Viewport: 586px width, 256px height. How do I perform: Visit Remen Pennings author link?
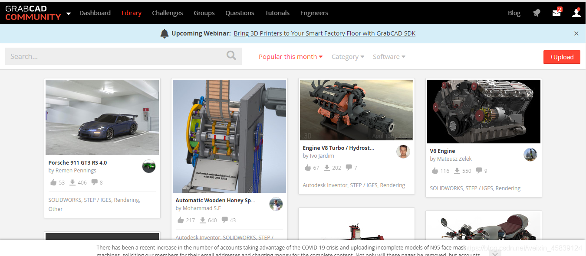76,171
